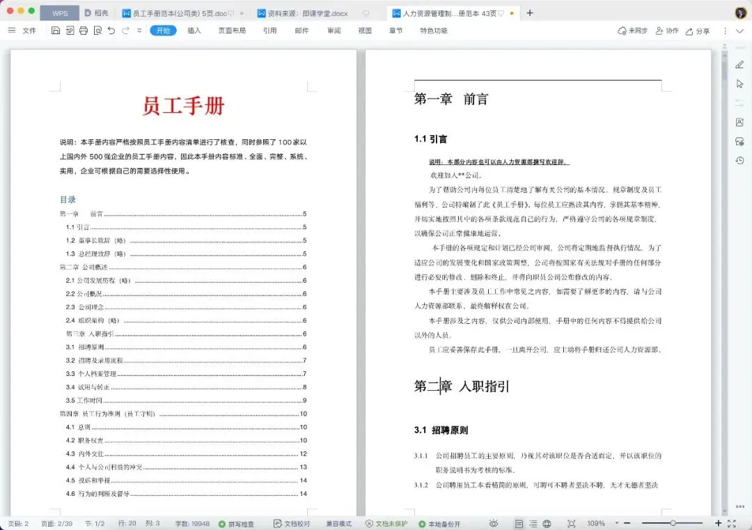Click the user avatar in title bar
Screen dimensions: 752x530
(740, 13)
